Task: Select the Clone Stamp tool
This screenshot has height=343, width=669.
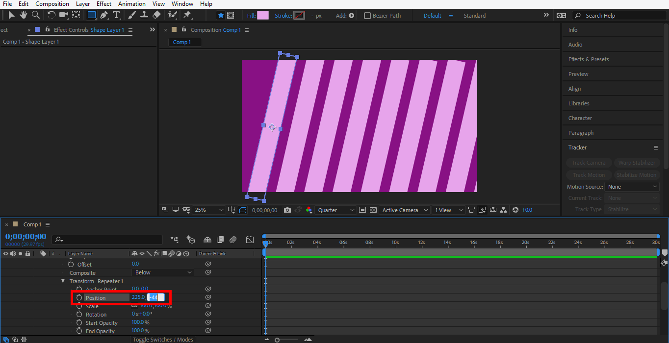Action: (x=144, y=15)
